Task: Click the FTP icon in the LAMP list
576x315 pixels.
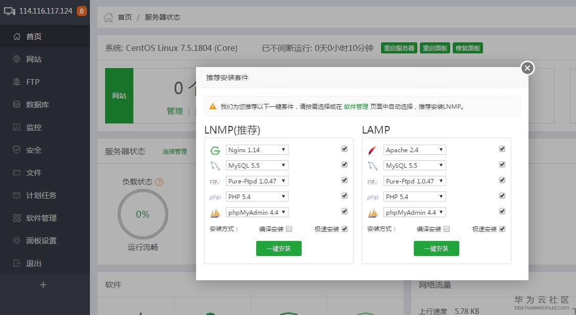Action: click(x=372, y=182)
